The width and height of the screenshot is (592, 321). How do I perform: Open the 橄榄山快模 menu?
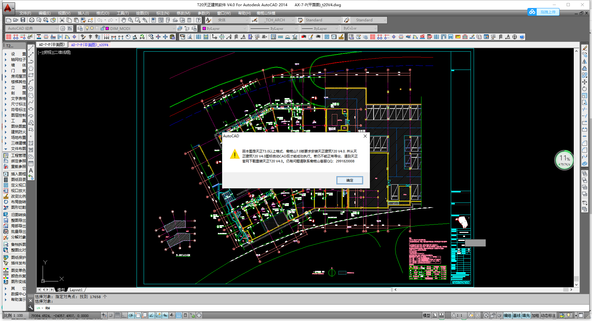click(x=266, y=13)
